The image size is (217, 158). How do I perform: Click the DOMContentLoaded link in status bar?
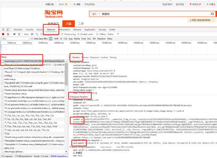pyautogui.click(x=59, y=156)
